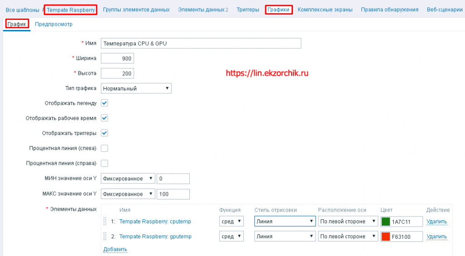465x256 pixels.
Task: Open axis side dropdown for gputemp
Action: (x=347, y=237)
